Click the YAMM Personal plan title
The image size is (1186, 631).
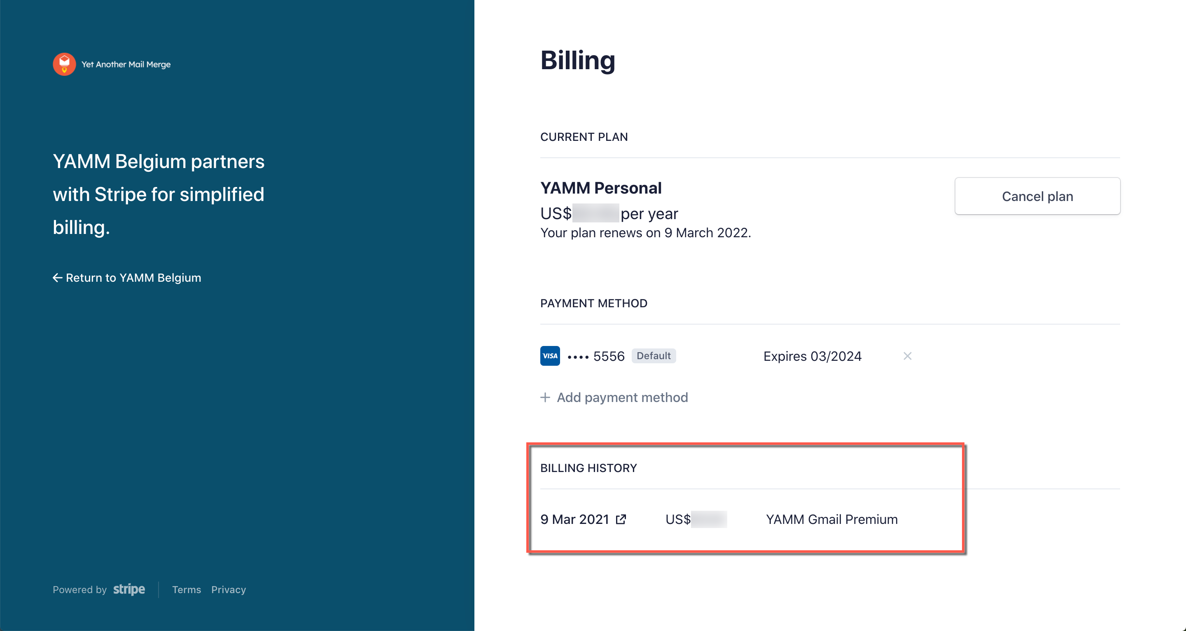(x=601, y=187)
